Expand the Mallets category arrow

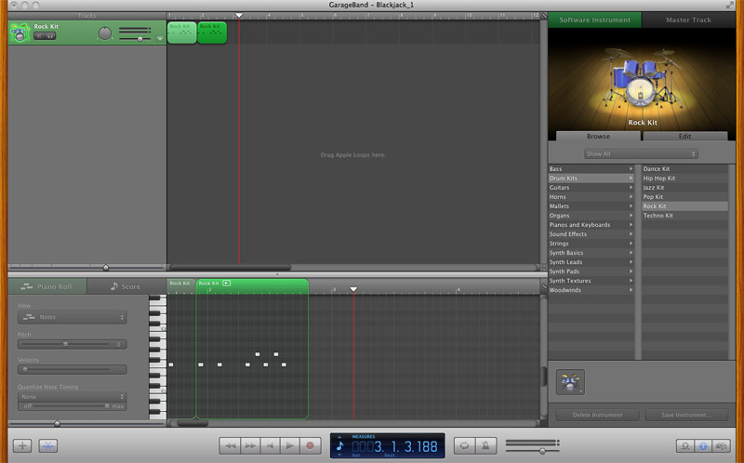[631, 206]
